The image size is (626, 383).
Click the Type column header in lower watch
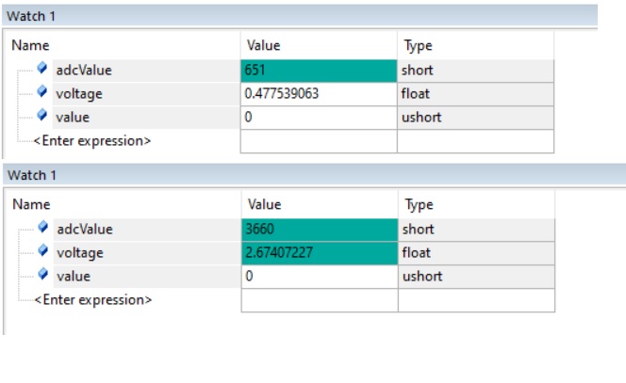tap(419, 205)
